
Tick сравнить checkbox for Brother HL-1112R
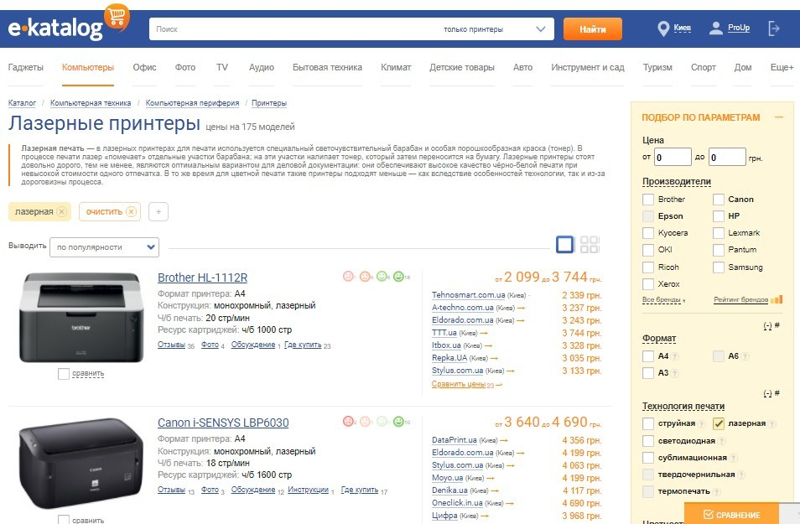[x=63, y=373]
